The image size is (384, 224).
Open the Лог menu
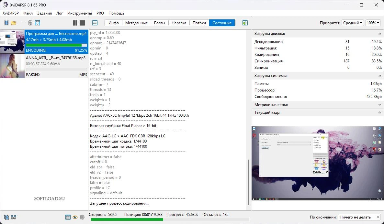click(x=60, y=13)
